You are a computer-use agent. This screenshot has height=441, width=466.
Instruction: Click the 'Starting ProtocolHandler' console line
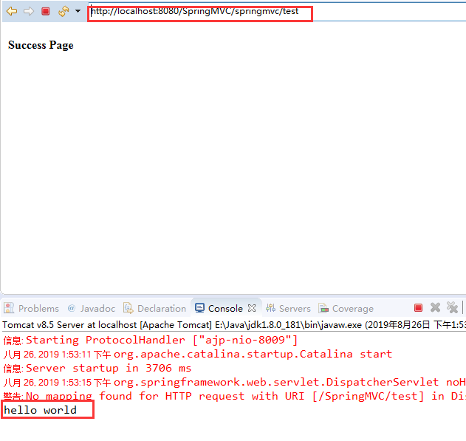(x=150, y=340)
